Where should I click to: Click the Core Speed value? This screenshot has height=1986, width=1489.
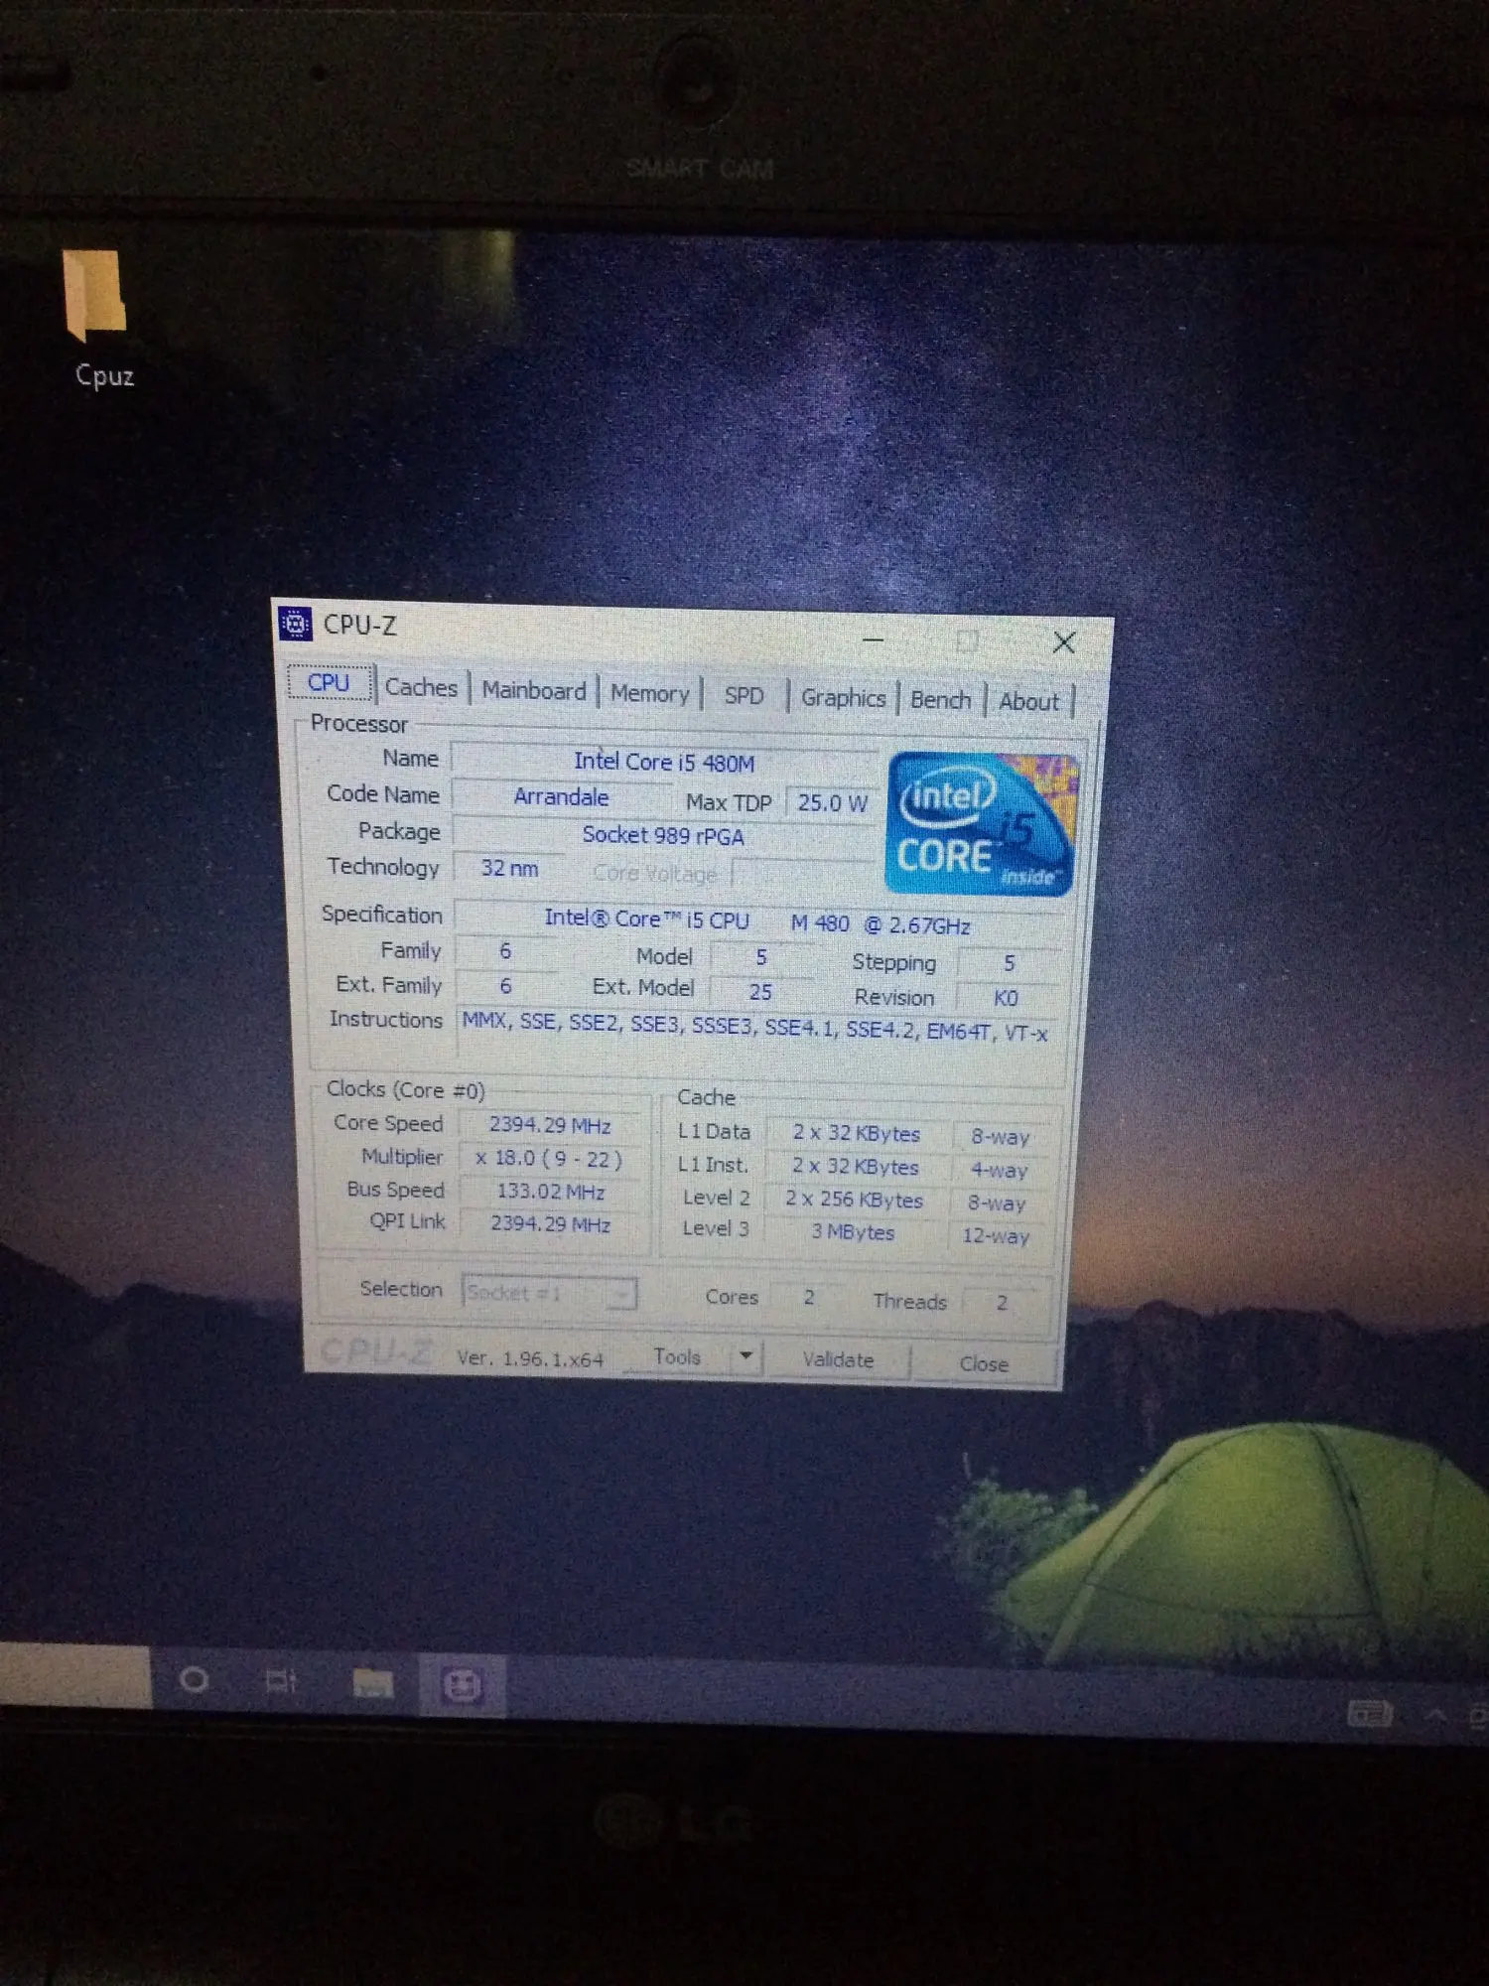[549, 1125]
